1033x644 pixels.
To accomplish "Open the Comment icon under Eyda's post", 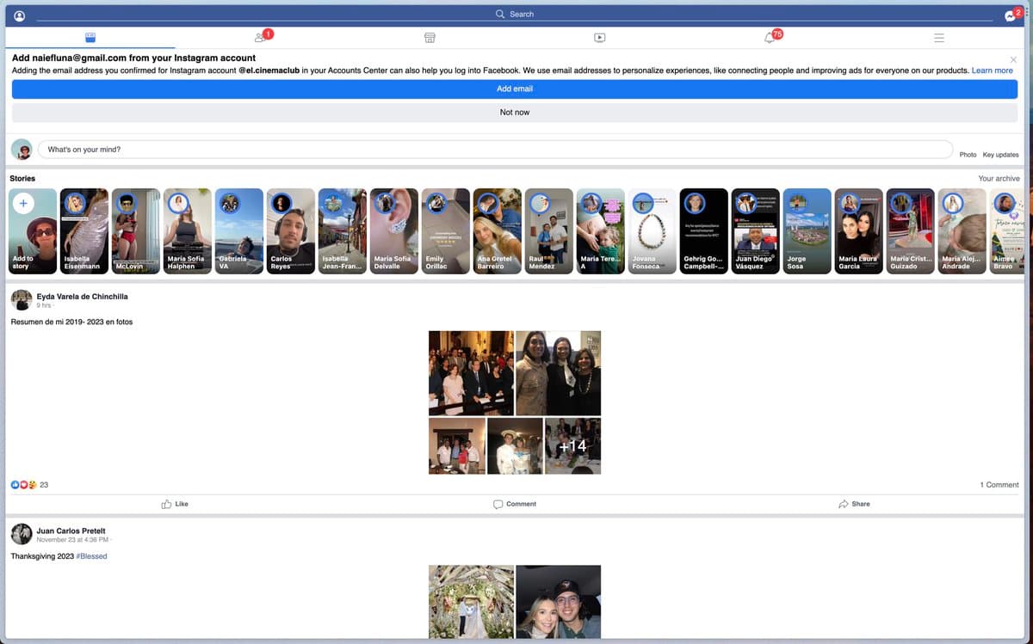I will (x=514, y=503).
